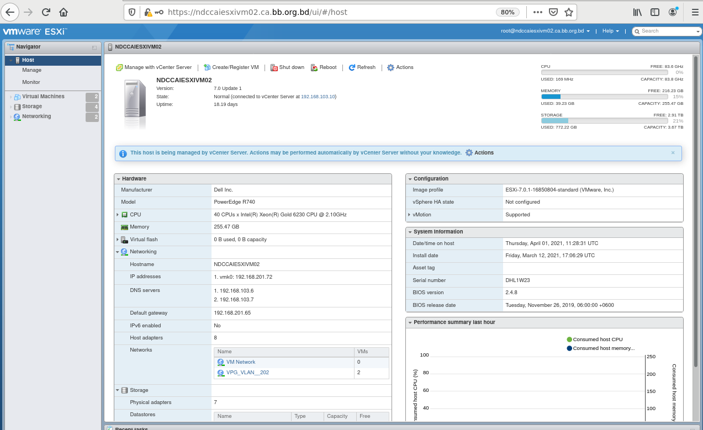Viewport: 703px width, 430px height.
Task: Sort the Datastores table by Capacity column
Action: click(340, 416)
